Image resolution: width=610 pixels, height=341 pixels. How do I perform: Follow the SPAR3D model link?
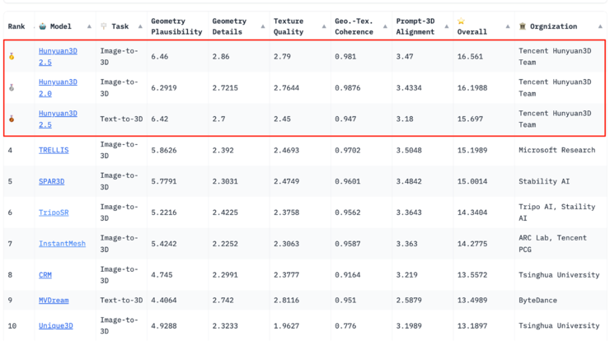[51, 182]
